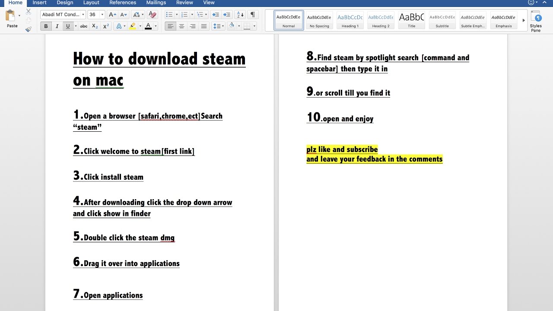Center align the text
Image resolution: width=553 pixels, height=311 pixels.
coord(181,26)
